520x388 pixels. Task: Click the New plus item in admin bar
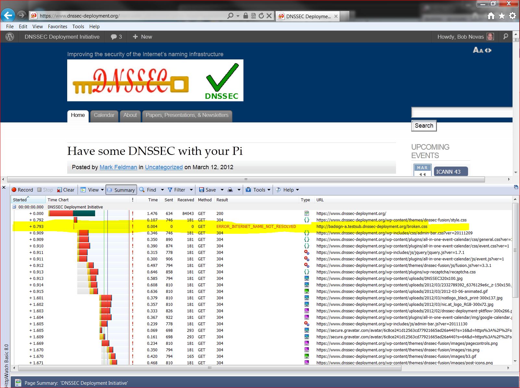tap(142, 37)
